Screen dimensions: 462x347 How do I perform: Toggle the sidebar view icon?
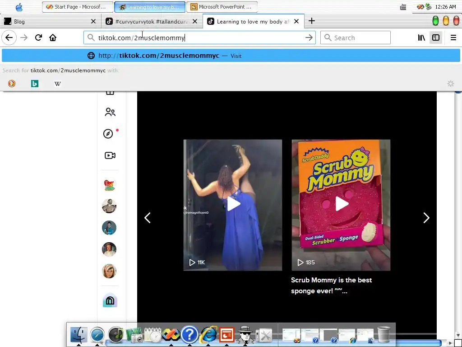point(436,38)
